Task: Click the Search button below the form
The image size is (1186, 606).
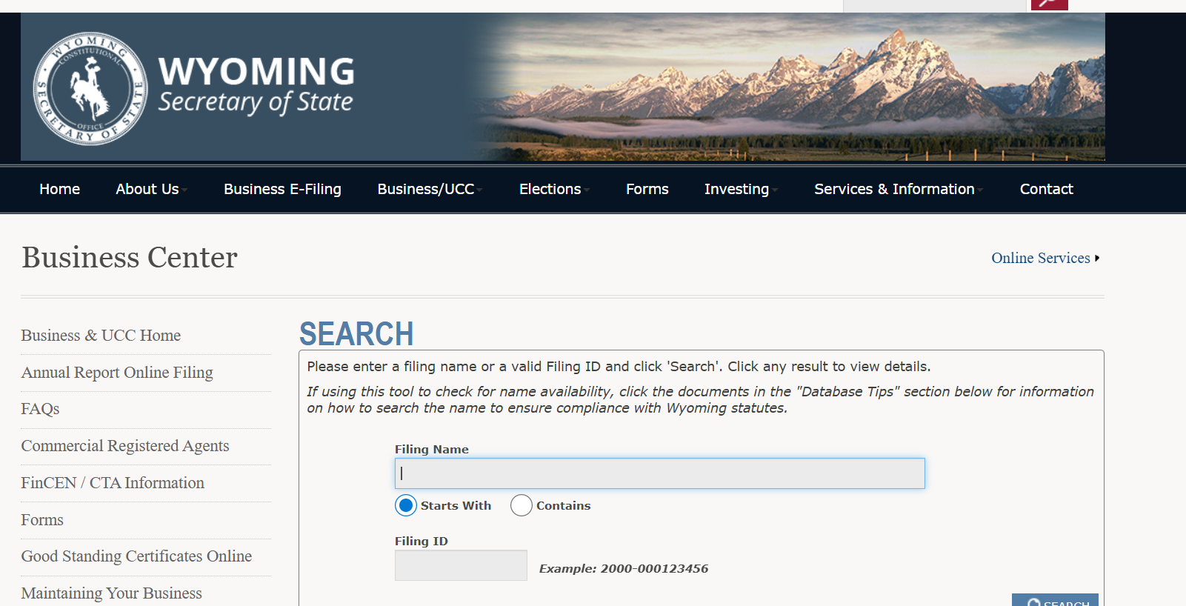Action: 1055,600
